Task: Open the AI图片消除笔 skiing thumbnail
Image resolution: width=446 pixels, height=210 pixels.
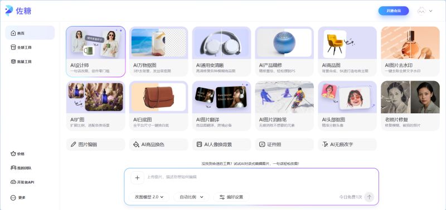Action: [x=284, y=97]
